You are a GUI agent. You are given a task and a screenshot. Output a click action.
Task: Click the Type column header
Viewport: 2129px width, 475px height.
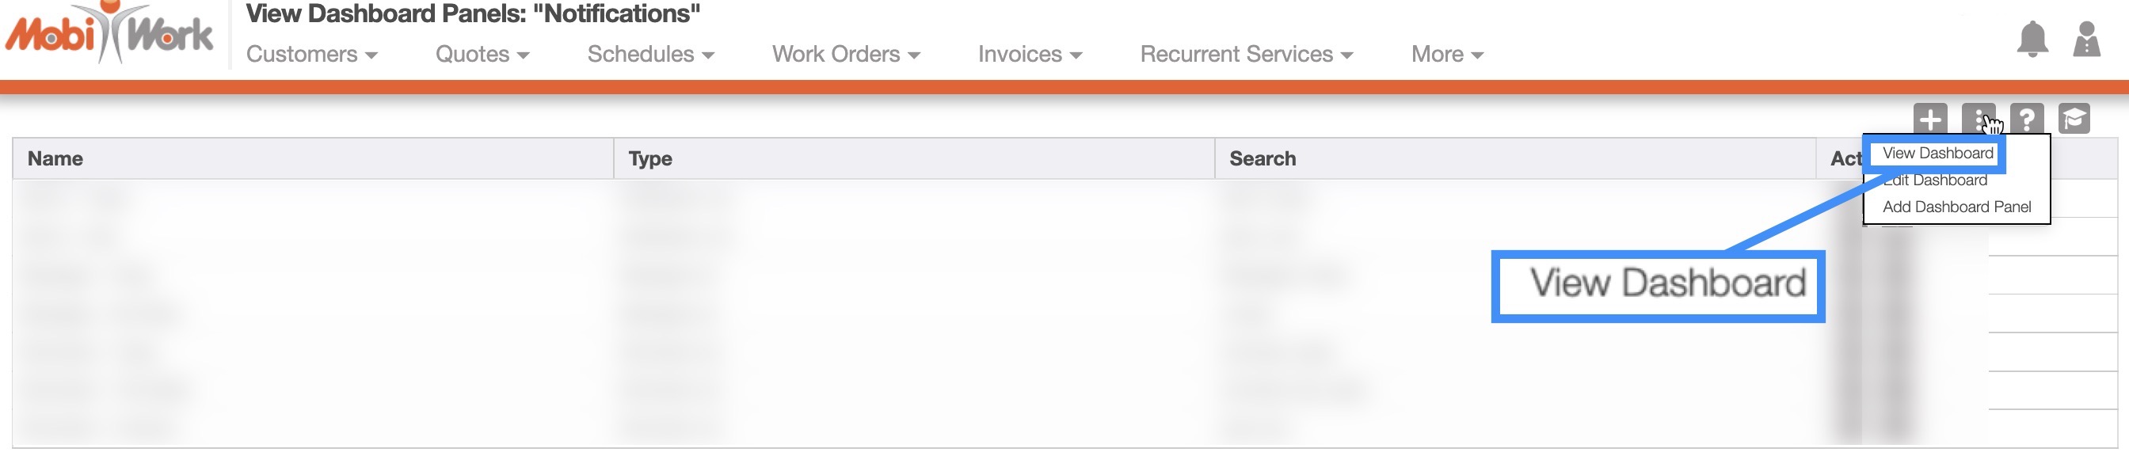tap(649, 158)
